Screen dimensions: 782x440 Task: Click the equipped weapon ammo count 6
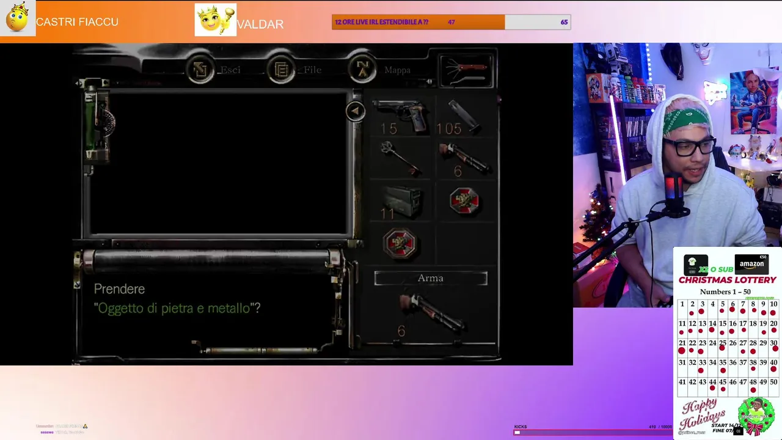[401, 331]
